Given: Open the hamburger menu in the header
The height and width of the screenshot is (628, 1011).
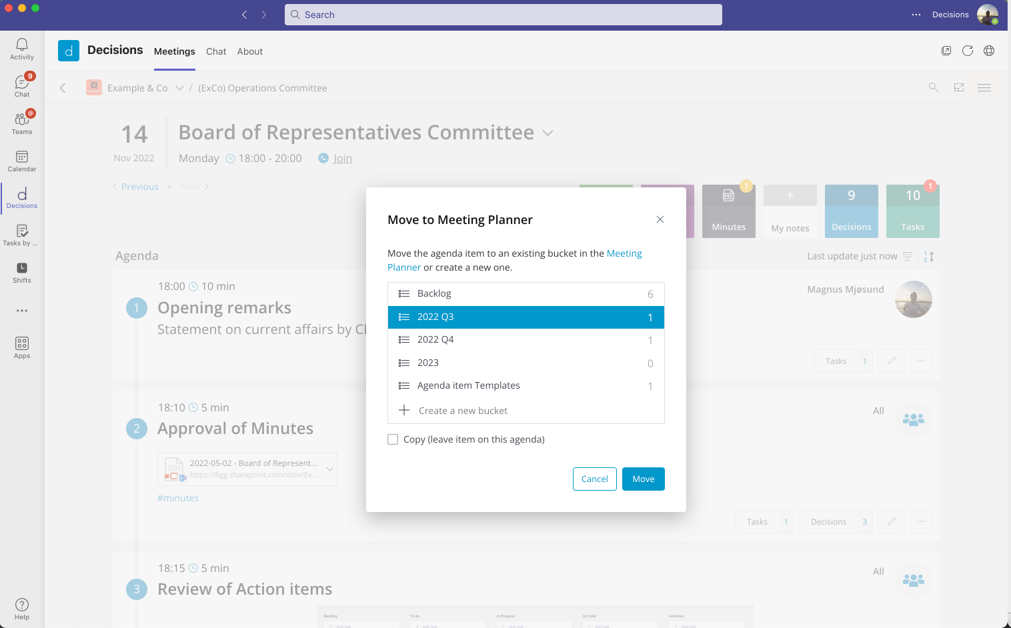Looking at the screenshot, I should 984,87.
